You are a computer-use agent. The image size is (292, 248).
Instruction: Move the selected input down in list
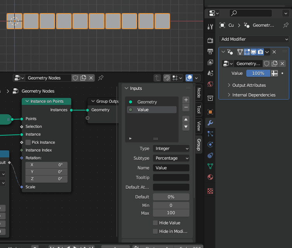click(x=186, y=127)
